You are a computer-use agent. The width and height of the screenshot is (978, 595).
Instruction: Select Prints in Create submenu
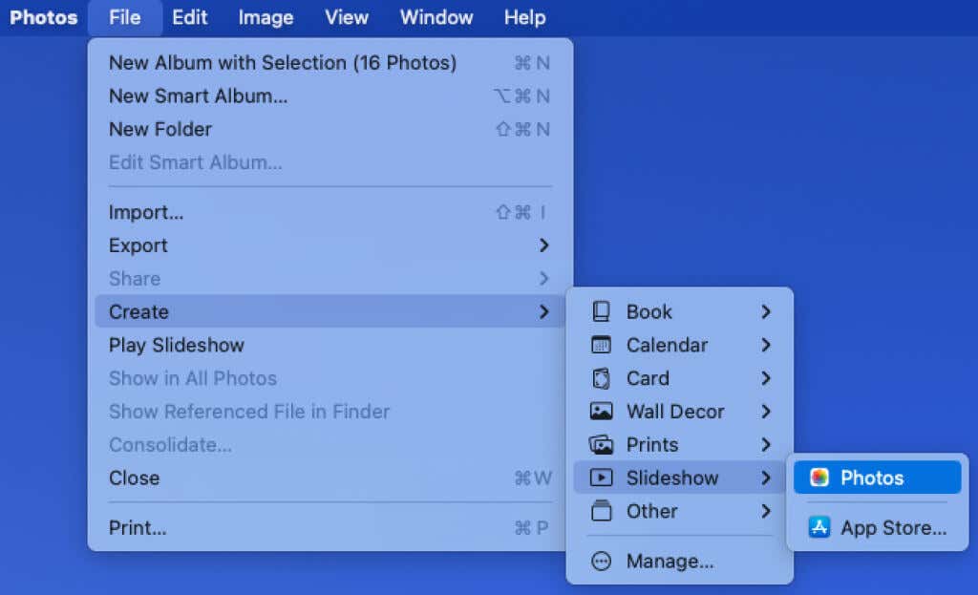[680, 444]
